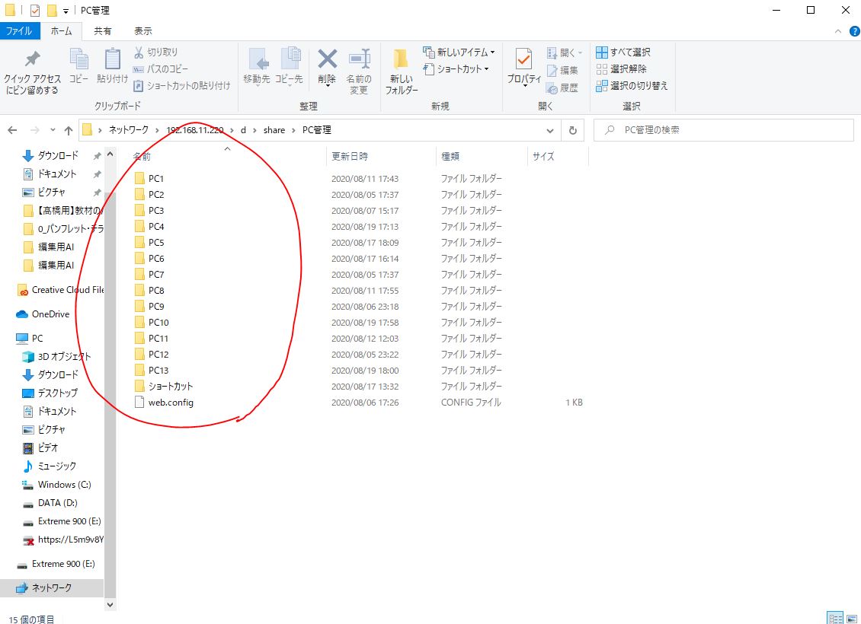This screenshot has height=624, width=861.
Task: Click the PC管理の検索 search box
Action: click(x=724, y=130)
